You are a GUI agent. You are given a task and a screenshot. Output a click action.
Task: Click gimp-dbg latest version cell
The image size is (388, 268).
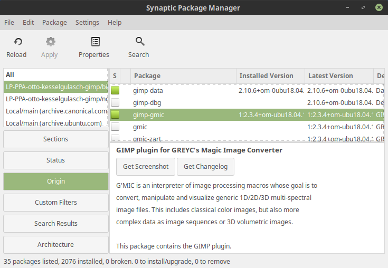click(340, 102)
